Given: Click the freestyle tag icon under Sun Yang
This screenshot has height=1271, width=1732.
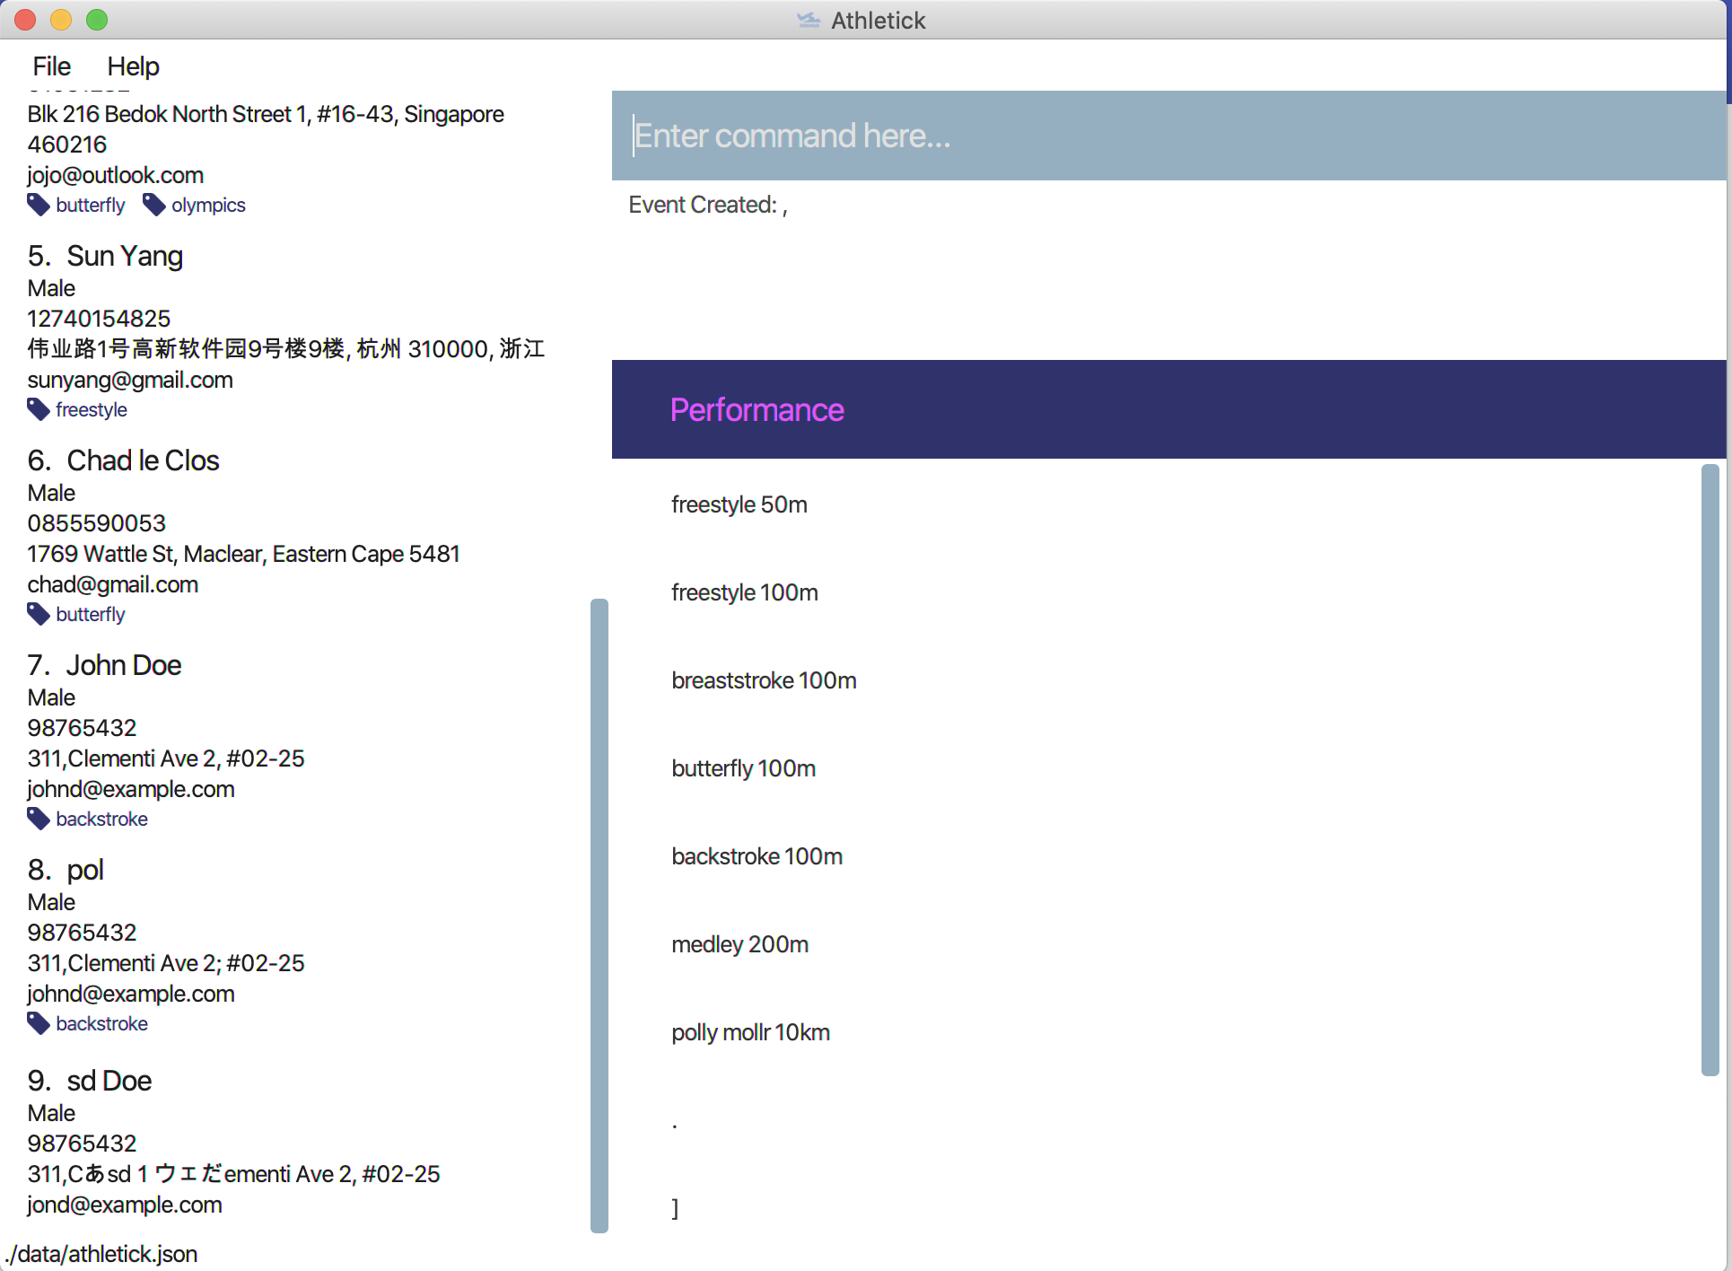Looking at the screenshot, I should click(38, 409).
